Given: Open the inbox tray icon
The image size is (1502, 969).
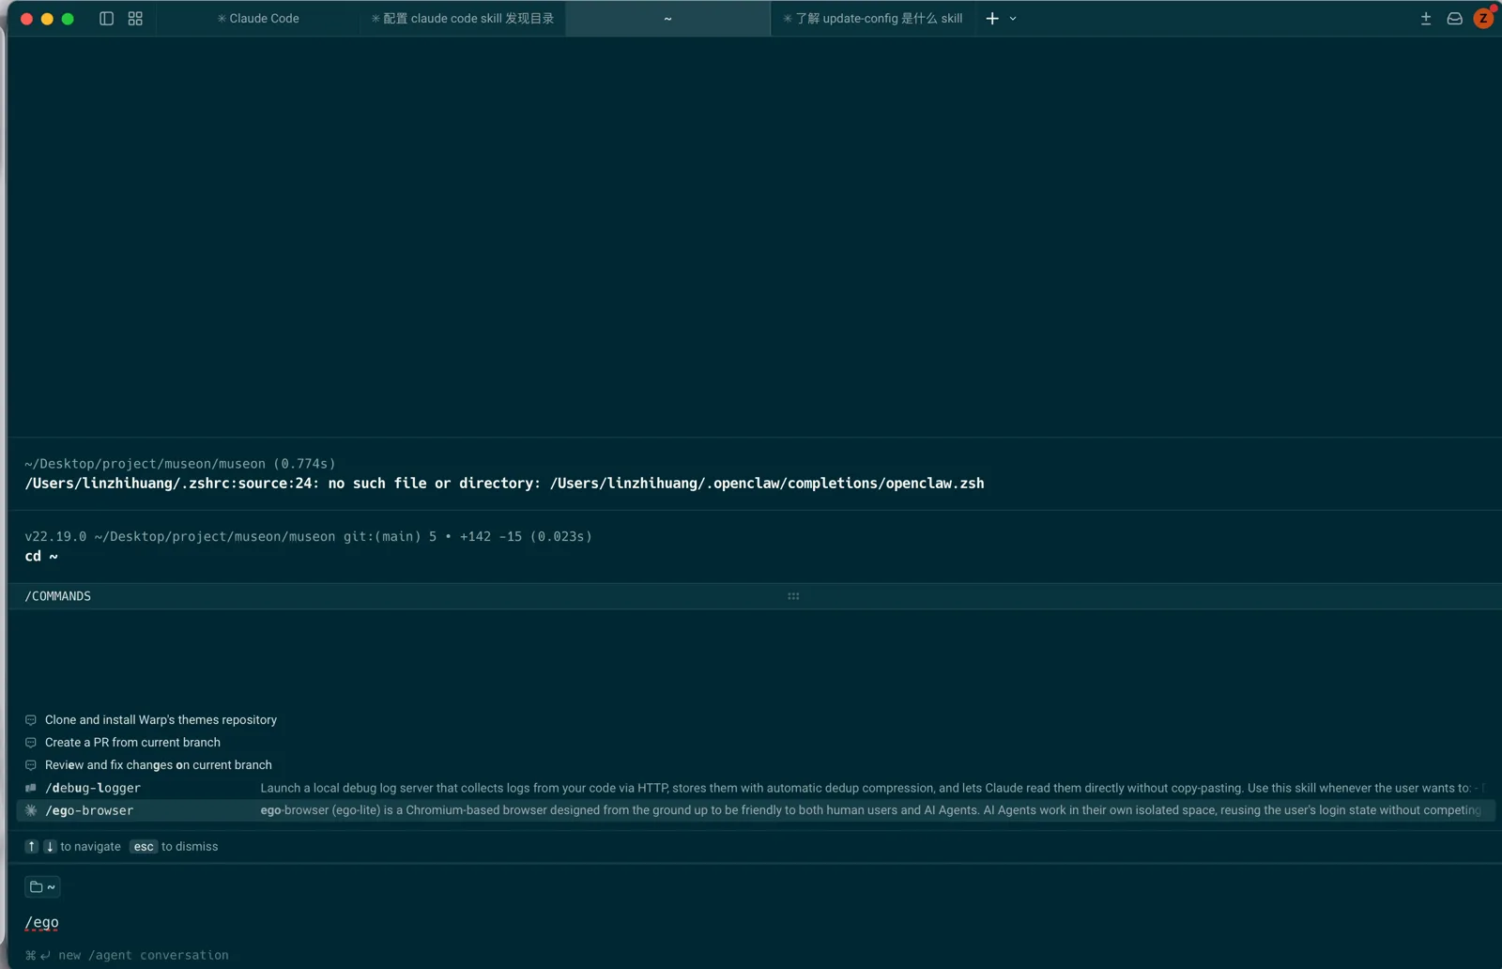Looking at the screenshot, I should click(1454, 19).
